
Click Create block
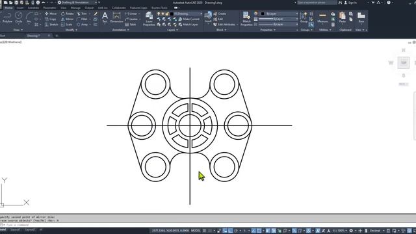(x=220, y=14)
